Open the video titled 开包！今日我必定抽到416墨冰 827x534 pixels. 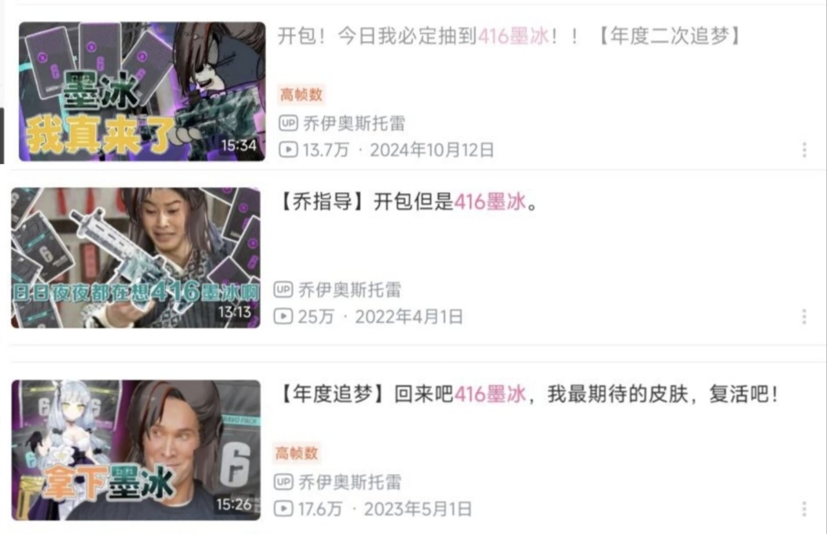coord(510,36)
